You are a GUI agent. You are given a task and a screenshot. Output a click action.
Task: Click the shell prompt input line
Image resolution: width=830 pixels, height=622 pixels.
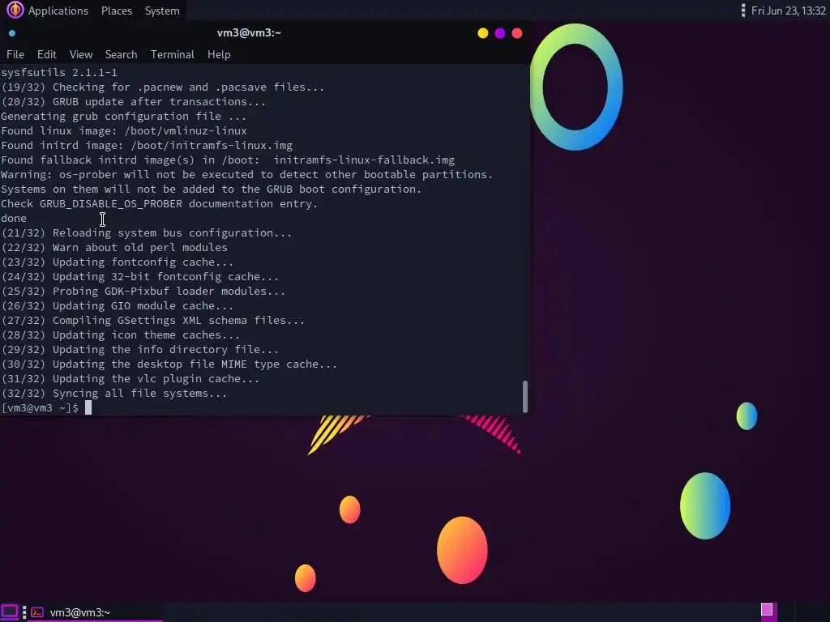click(46, 408)
